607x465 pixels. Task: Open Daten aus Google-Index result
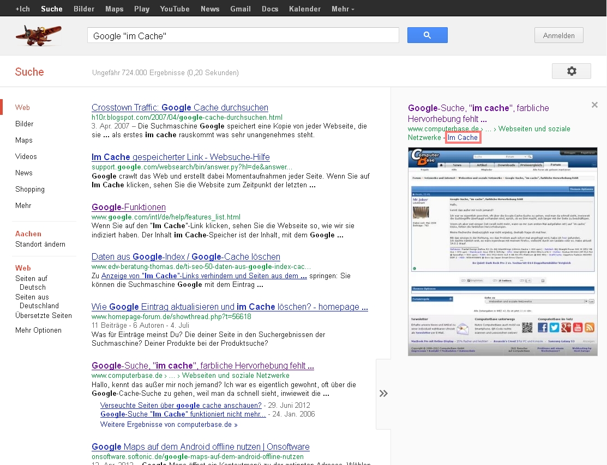pos(186,256)
